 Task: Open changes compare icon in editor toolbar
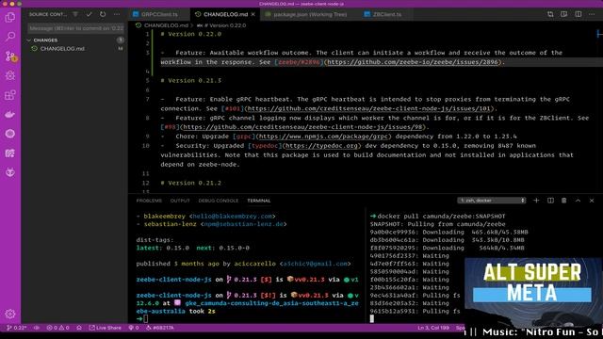[550, 14]
